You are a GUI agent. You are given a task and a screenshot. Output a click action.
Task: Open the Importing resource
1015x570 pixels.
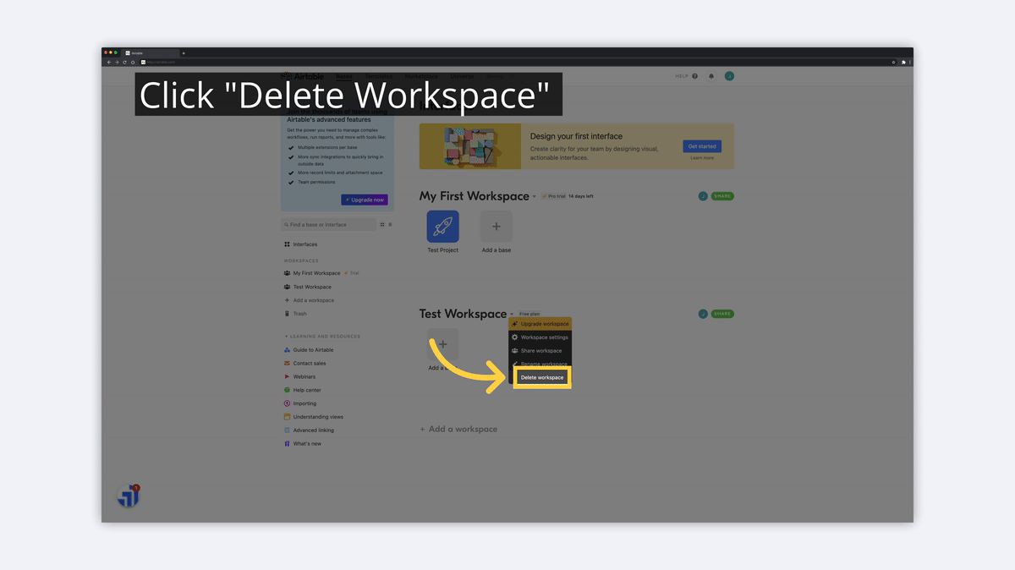tap(300, 403)
